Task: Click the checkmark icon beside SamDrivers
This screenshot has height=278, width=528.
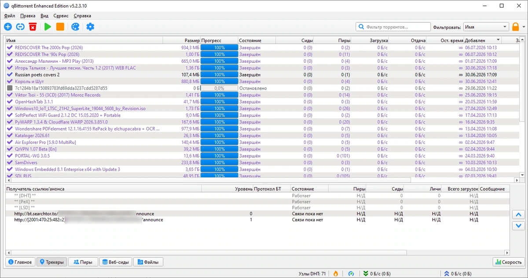Action: 10,162
